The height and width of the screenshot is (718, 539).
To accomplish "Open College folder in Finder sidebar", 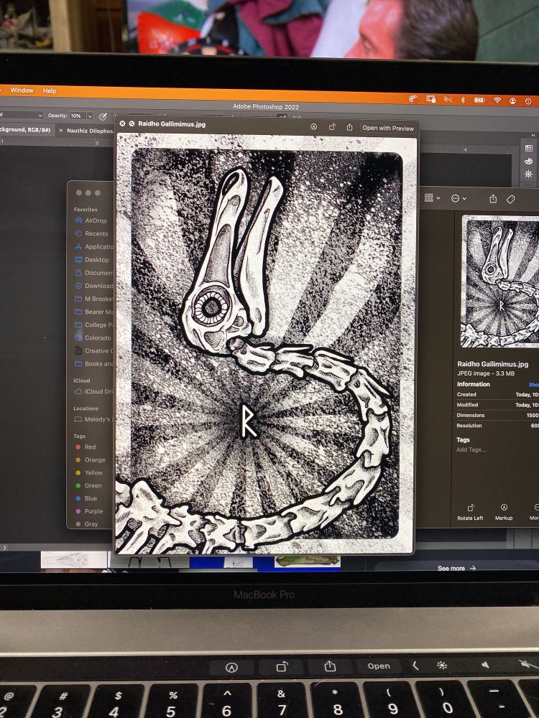I will [94, 325].
